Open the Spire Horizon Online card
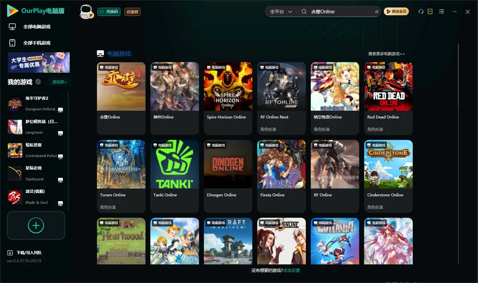 tap(228, 98)
